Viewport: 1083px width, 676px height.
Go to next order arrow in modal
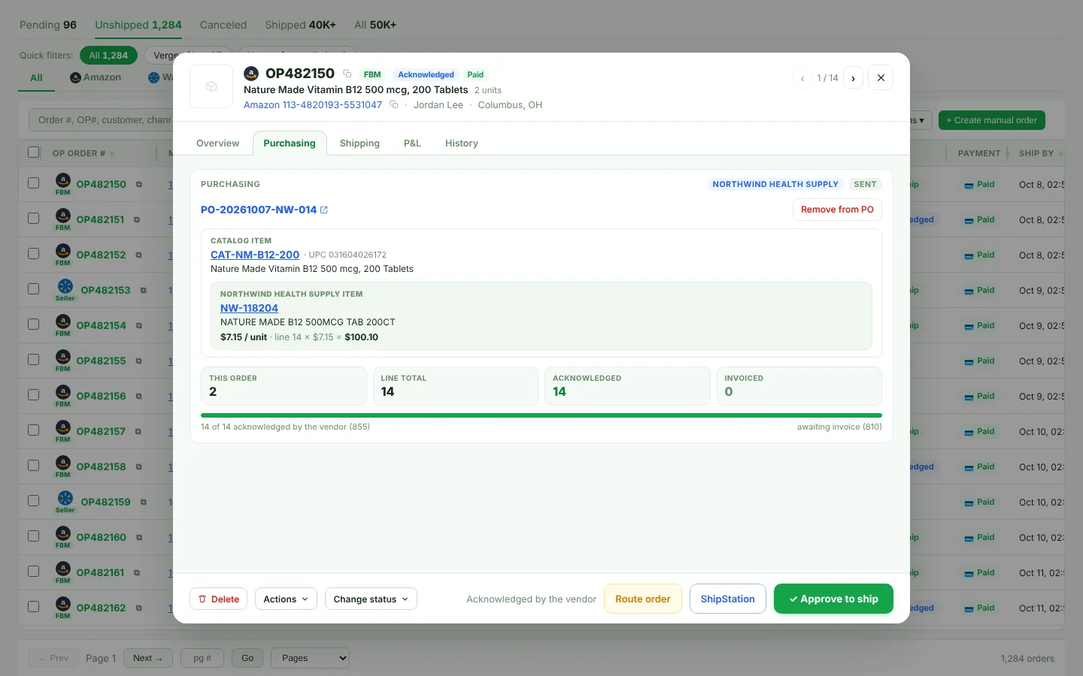click(x=853, y=77)
